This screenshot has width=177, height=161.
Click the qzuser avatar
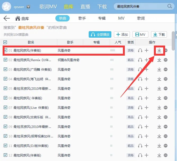[6, 7]
